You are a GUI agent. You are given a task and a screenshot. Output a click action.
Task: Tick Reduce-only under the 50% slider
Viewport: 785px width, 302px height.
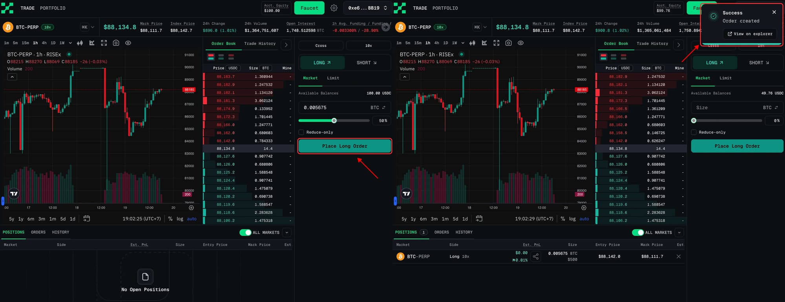[301, 132]
